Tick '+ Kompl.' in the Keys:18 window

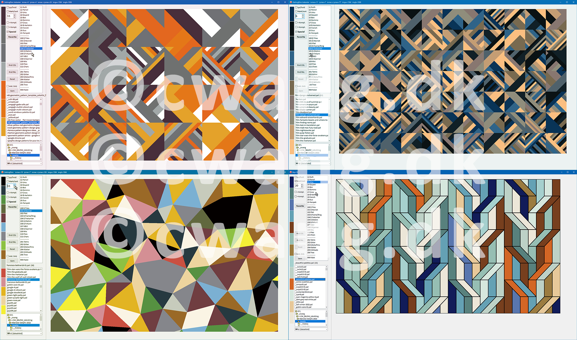(x=296, y=196)
